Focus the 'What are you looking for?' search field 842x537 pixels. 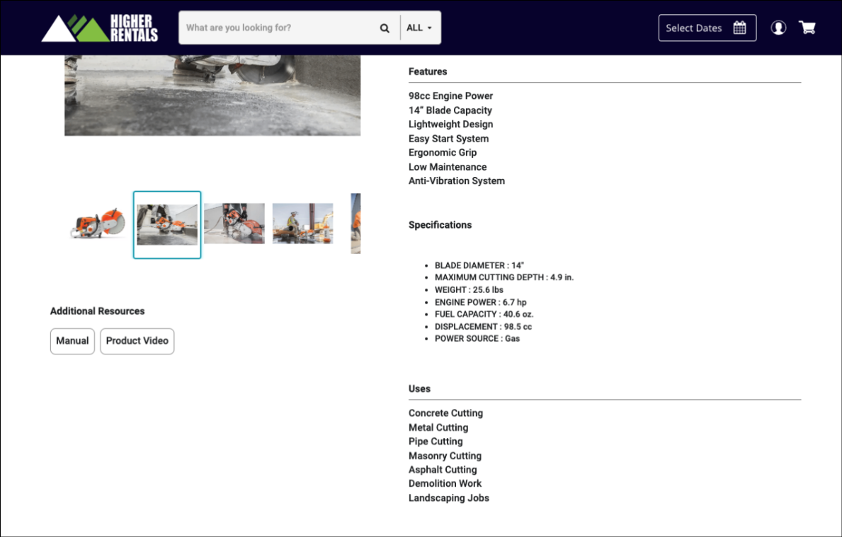click(x=280, y=28)
